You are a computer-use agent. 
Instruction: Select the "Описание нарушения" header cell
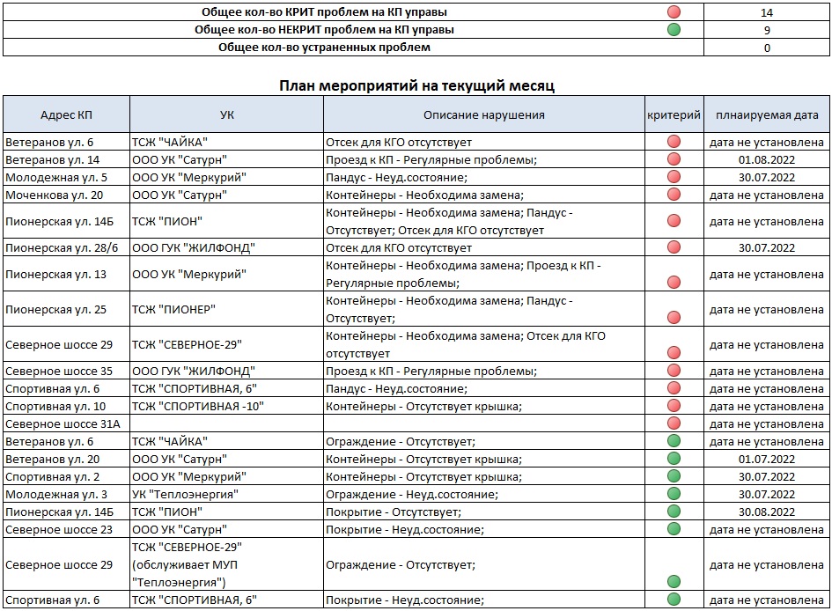(483, 114)
